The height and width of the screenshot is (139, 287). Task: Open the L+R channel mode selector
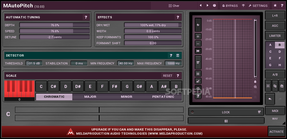point(275,16)
